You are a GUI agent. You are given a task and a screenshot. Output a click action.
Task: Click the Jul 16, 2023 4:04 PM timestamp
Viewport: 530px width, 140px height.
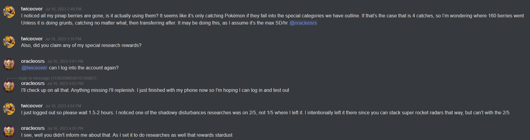(63, 106)
